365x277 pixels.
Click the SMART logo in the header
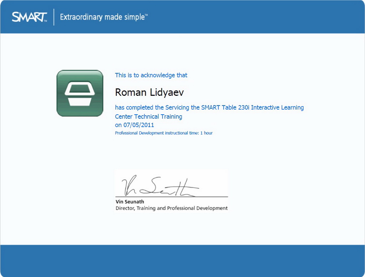tap(29, 17)
